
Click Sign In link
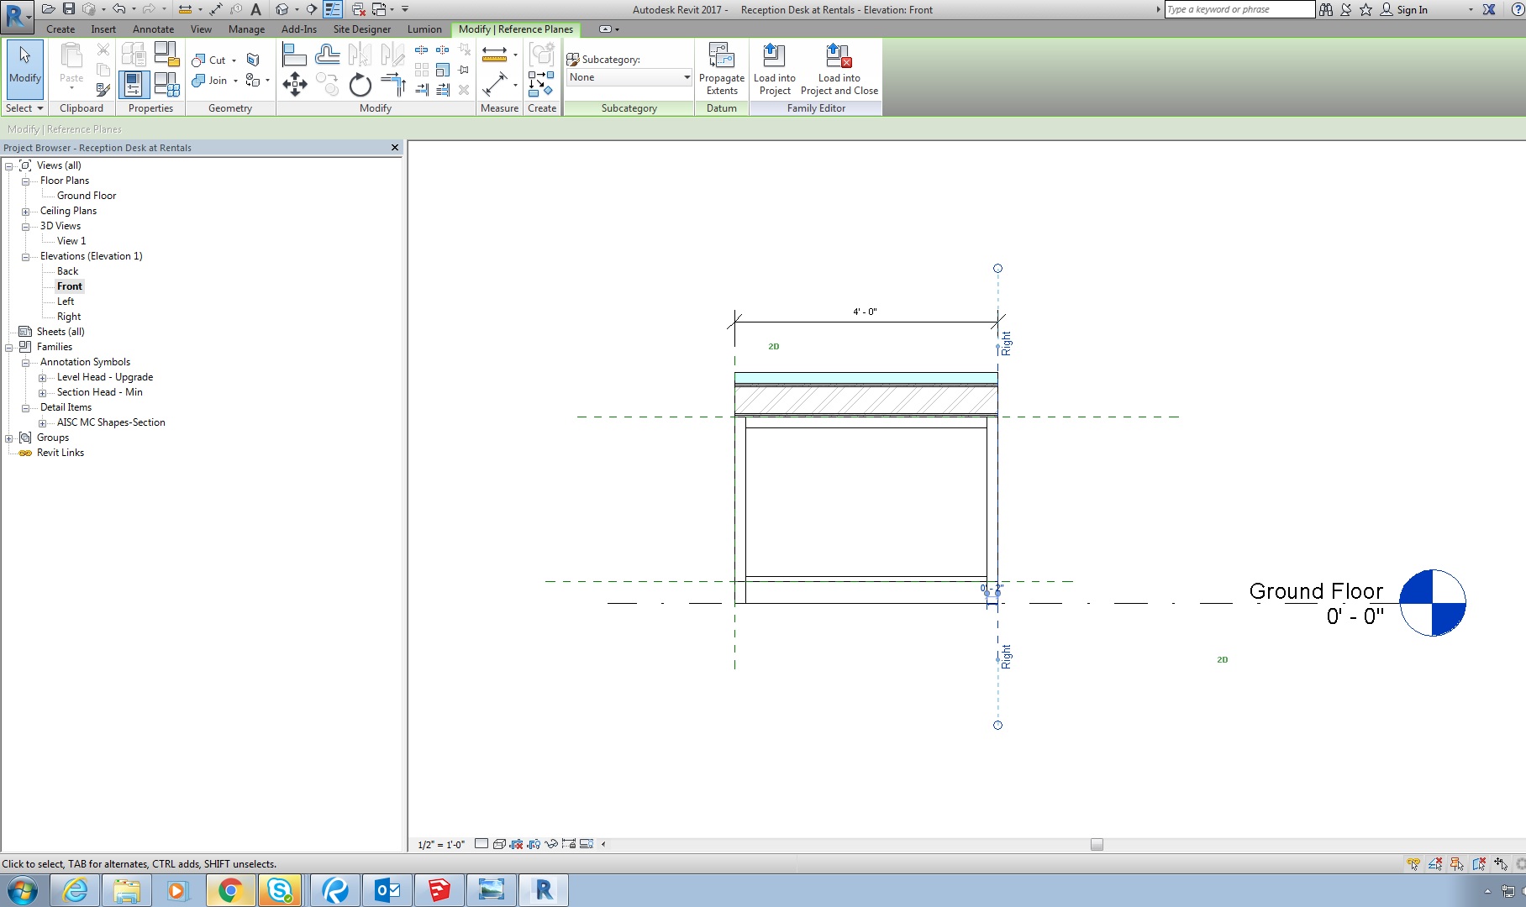point(1412,10)
